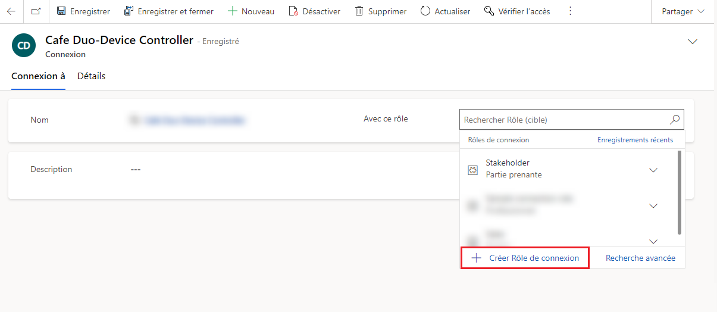Screen dimensions: 717x312
Task: Select the Stakeholder connection role
Action: (569, 169)
